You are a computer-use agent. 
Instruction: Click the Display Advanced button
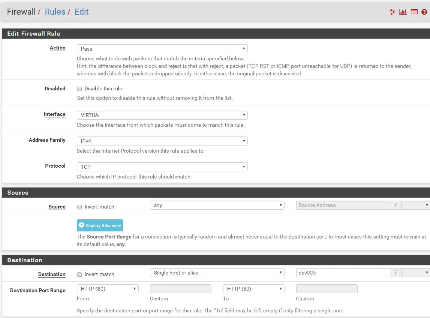(100, 225)
